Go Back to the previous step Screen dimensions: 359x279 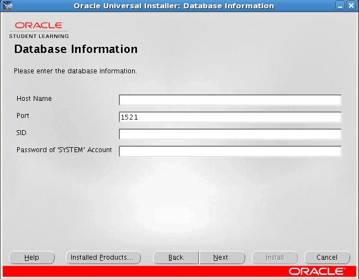176,257
